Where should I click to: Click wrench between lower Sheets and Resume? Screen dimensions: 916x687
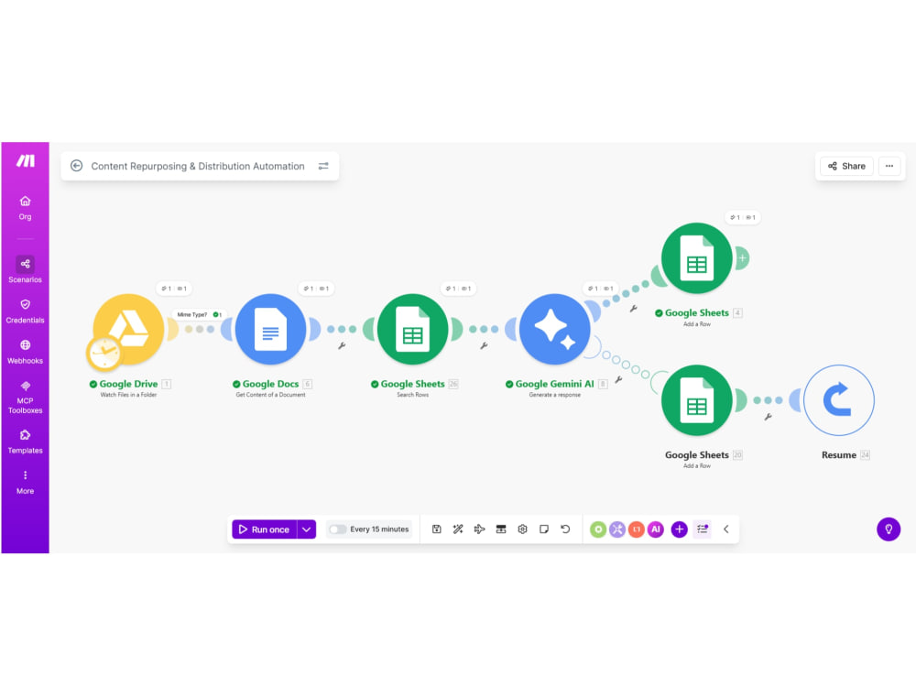[x=768, y=417]
